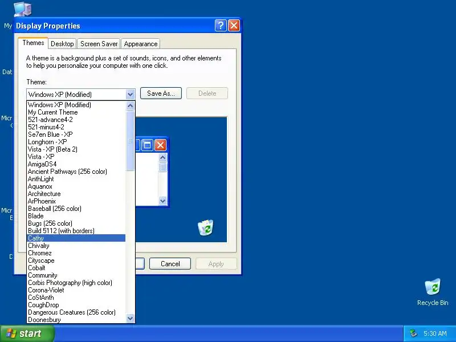456x342 pixels.
Task: Pick the CoughDrop theme
Action: [76, 305]
